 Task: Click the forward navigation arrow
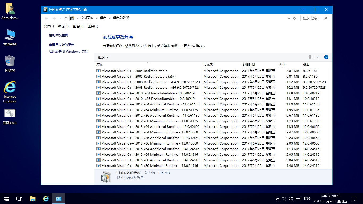point(54,18)
